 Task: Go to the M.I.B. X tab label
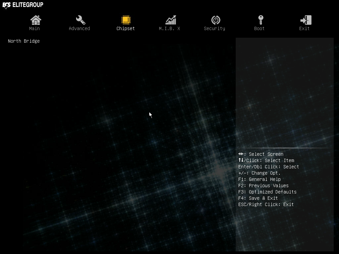coord(169,28)
